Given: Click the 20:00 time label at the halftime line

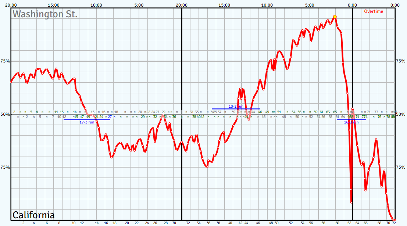Looking at the screenshot, I should point(181,5).
